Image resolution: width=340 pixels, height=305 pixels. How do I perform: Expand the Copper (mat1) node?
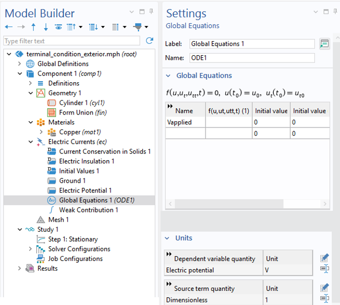41,132
